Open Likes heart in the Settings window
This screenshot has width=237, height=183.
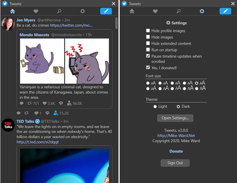click(155, 11)
